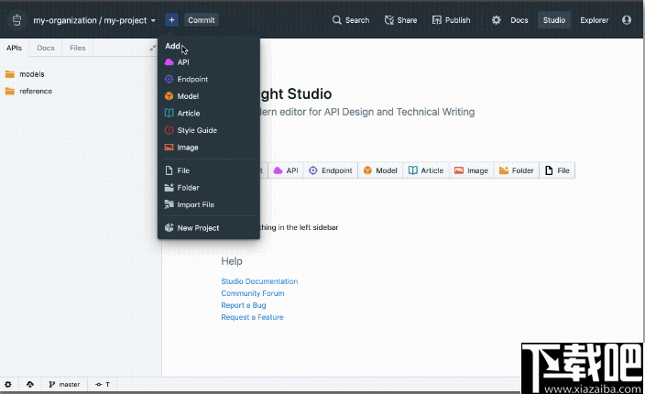Choose Import File in the Add menu
645x394 pixels.
(x=209, y=204)
